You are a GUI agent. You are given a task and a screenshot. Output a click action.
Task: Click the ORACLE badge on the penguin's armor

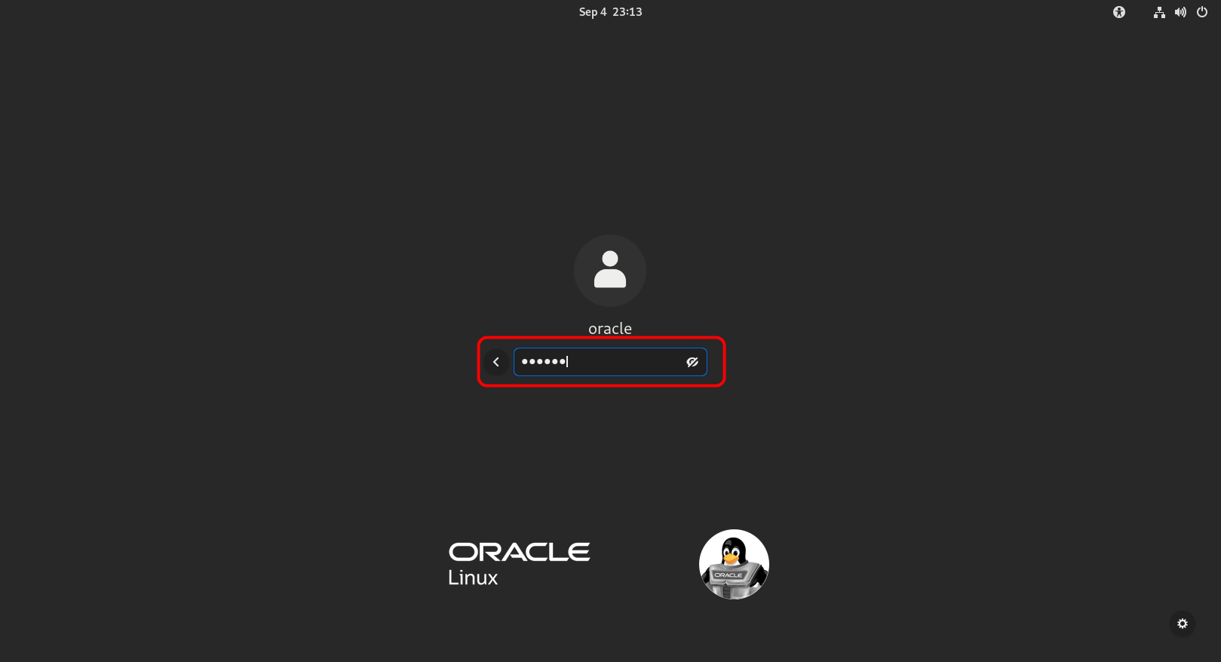729,575
